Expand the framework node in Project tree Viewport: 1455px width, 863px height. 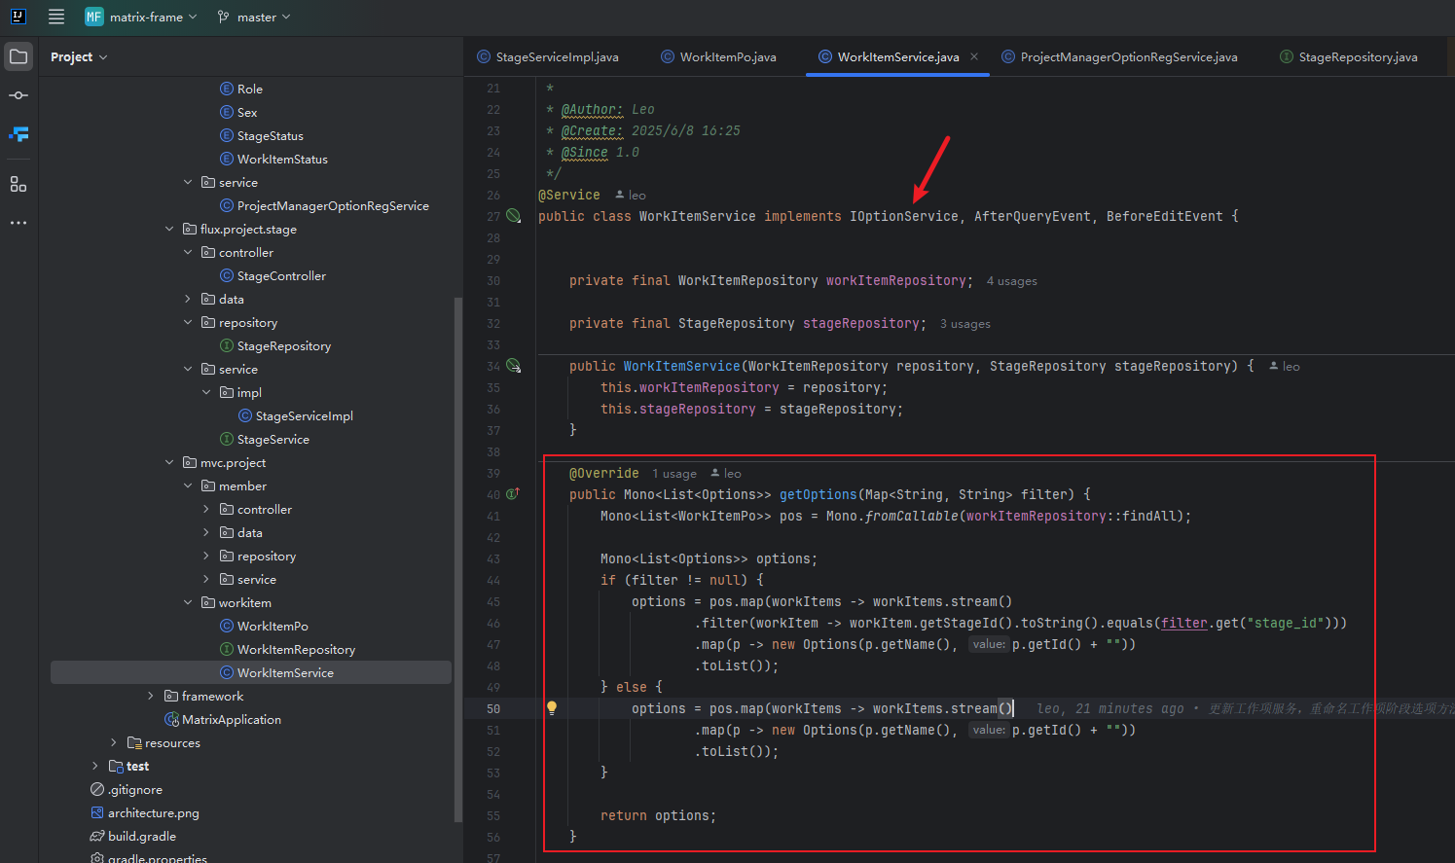click(x=149, y=696)
